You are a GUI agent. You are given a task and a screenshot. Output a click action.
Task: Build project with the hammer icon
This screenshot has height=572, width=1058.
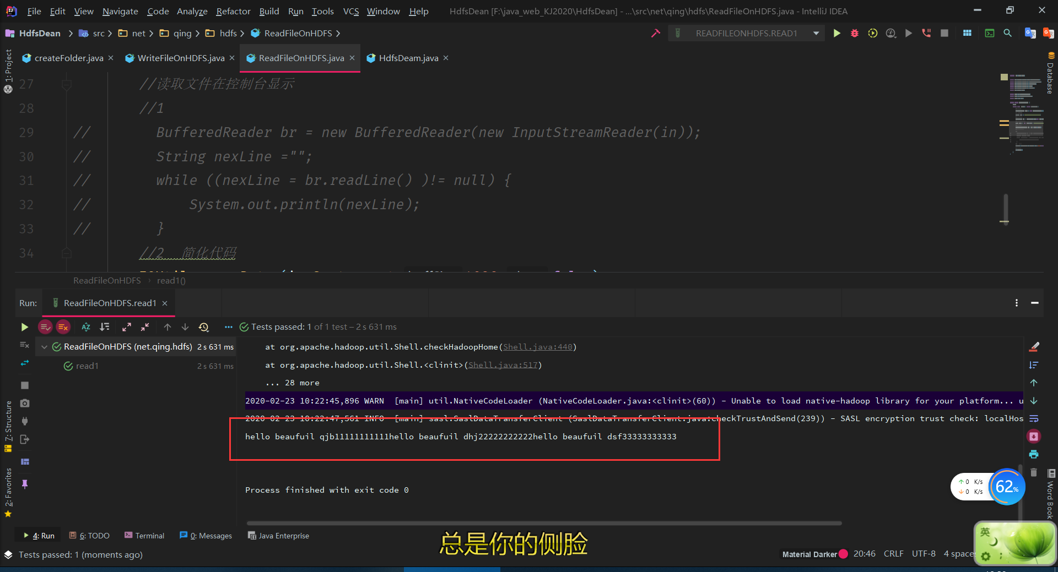655,33
